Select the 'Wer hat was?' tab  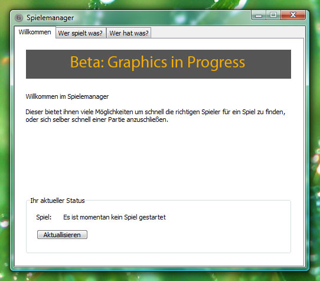click(129, 33)
